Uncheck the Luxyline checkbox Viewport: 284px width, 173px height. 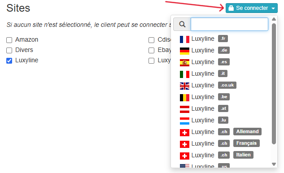click(9, 61)
